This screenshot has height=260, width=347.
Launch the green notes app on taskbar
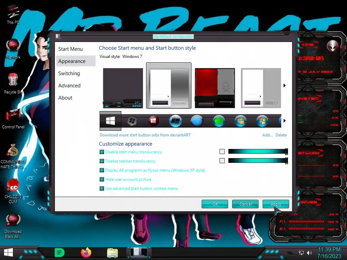coord(59,253)
